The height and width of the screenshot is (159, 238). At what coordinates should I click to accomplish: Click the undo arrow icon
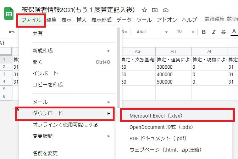click(12, 32)
